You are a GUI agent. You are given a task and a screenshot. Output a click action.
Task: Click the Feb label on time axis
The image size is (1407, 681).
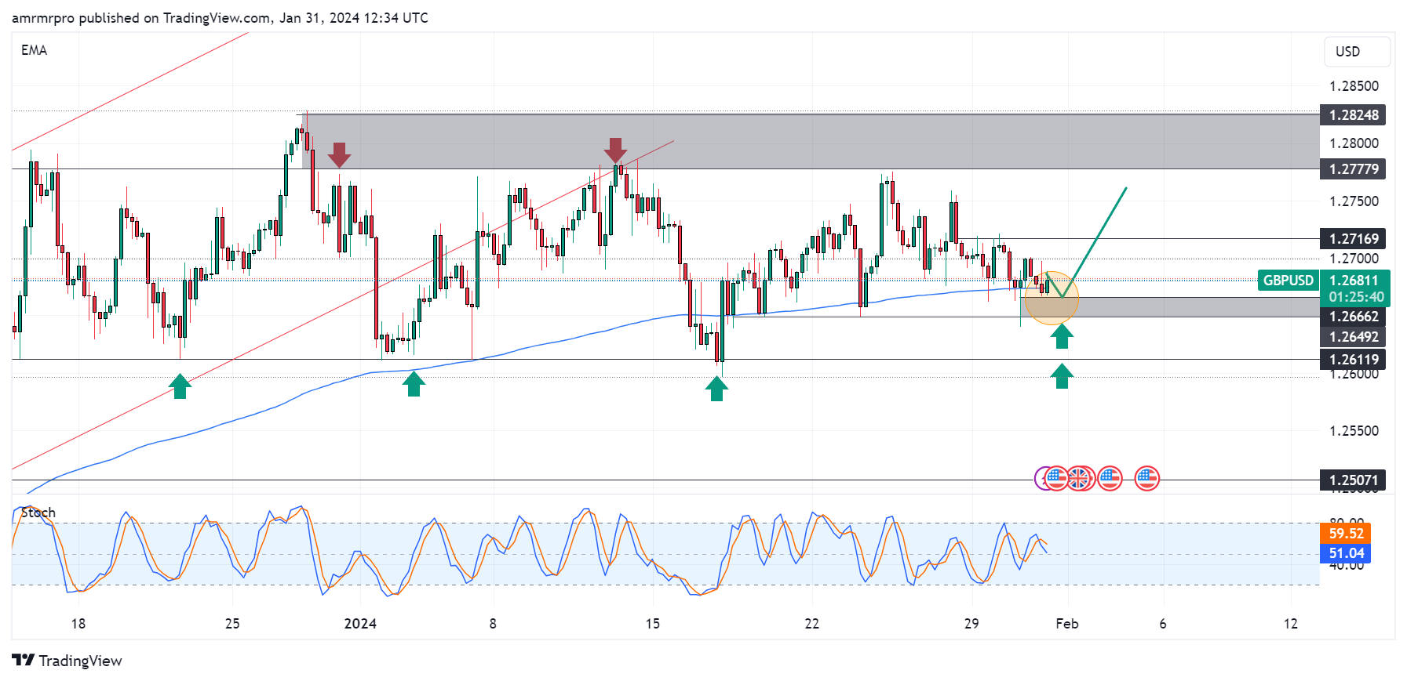pyautogui.click(x=1067, y=624)
